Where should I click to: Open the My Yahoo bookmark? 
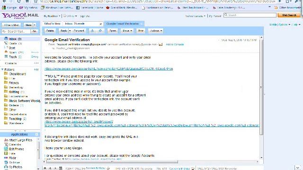(28, 8)
